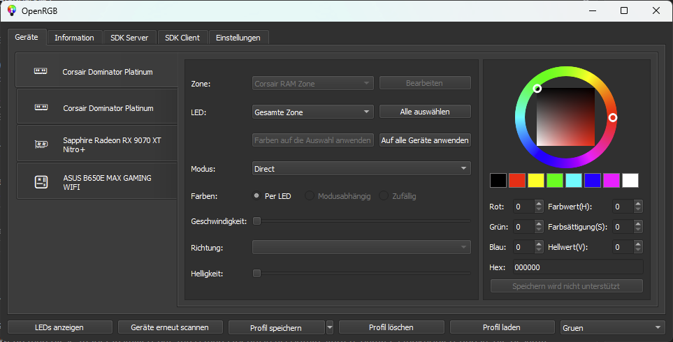Select the Modusabhängig radio button
The image size is (673, 342).
(310, 196)
